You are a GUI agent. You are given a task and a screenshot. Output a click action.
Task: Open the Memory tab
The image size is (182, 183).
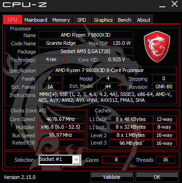click(61, 20)
